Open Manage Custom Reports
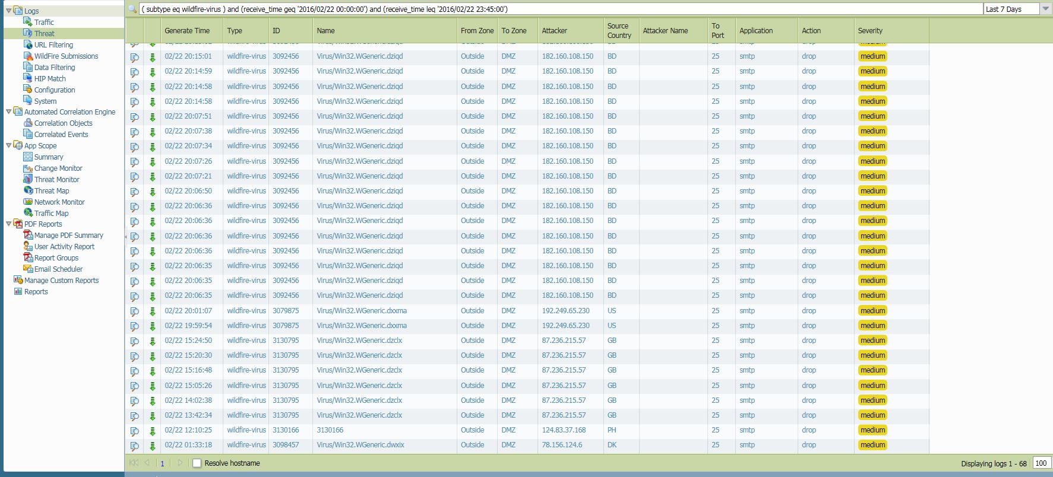Image resolution: width=1053 pixels, height=477 pixels. pyautogui.click(x=61, y=280)
